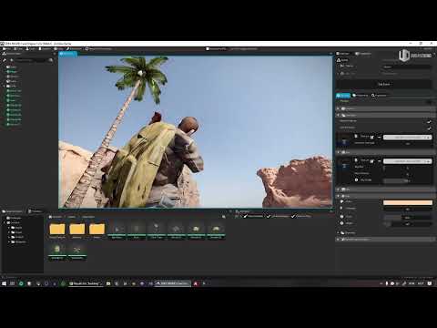Open the Content Browser tab in bottom panel
437x328 pixels.
pyautogui.click(x=13, y=211)
